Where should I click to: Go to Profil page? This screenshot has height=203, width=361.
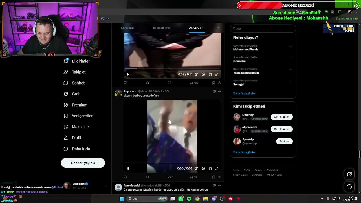(72, 138)
